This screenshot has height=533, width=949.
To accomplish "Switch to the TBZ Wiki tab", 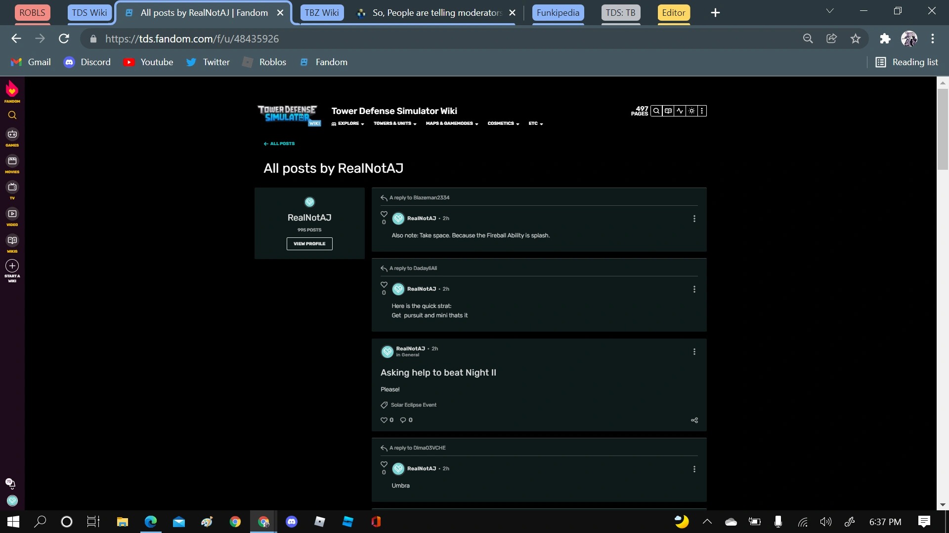I will point(322,13).
